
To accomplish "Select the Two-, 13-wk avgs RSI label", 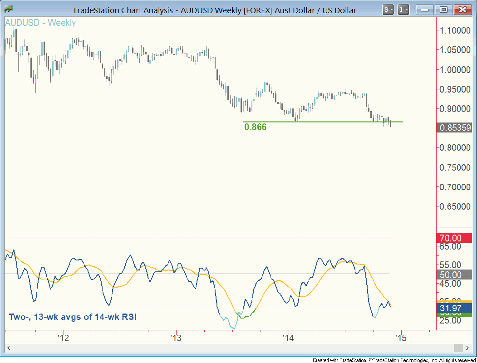I will [73, 317].
